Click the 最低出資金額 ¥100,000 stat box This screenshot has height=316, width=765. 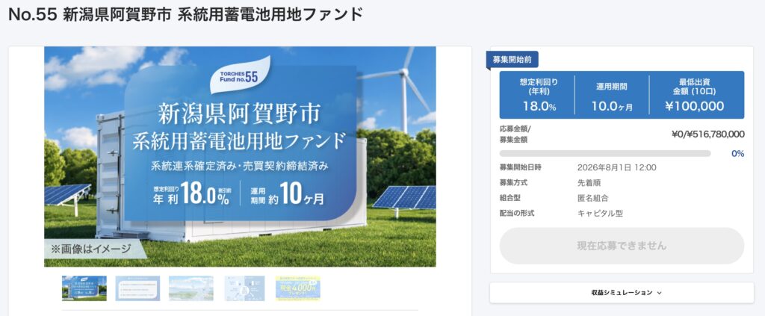[x=695, y=95]
